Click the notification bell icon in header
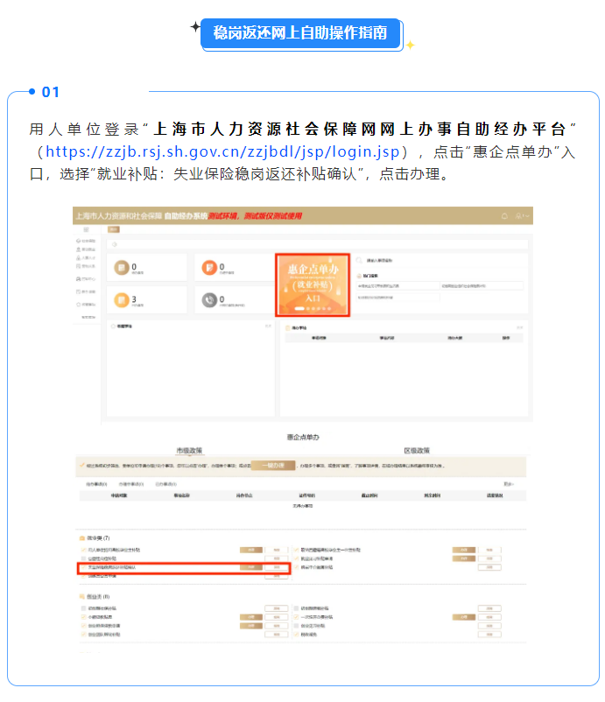 click(x=504, y=215)
